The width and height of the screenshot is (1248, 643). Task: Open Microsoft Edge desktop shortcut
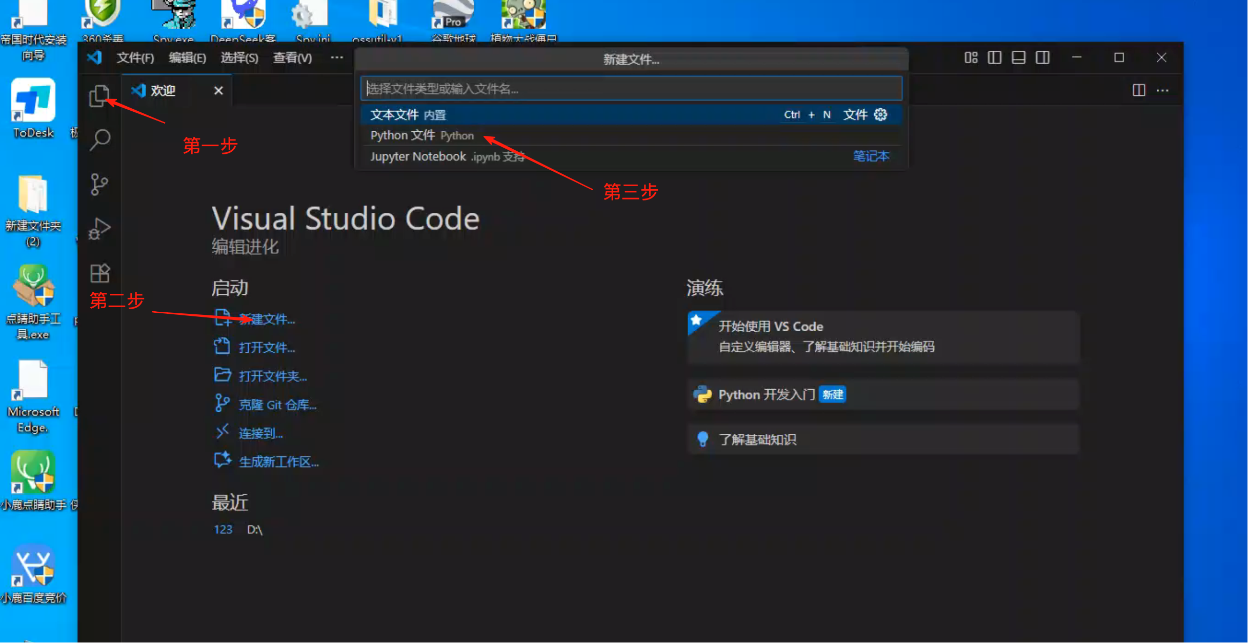tap(33, 397)
